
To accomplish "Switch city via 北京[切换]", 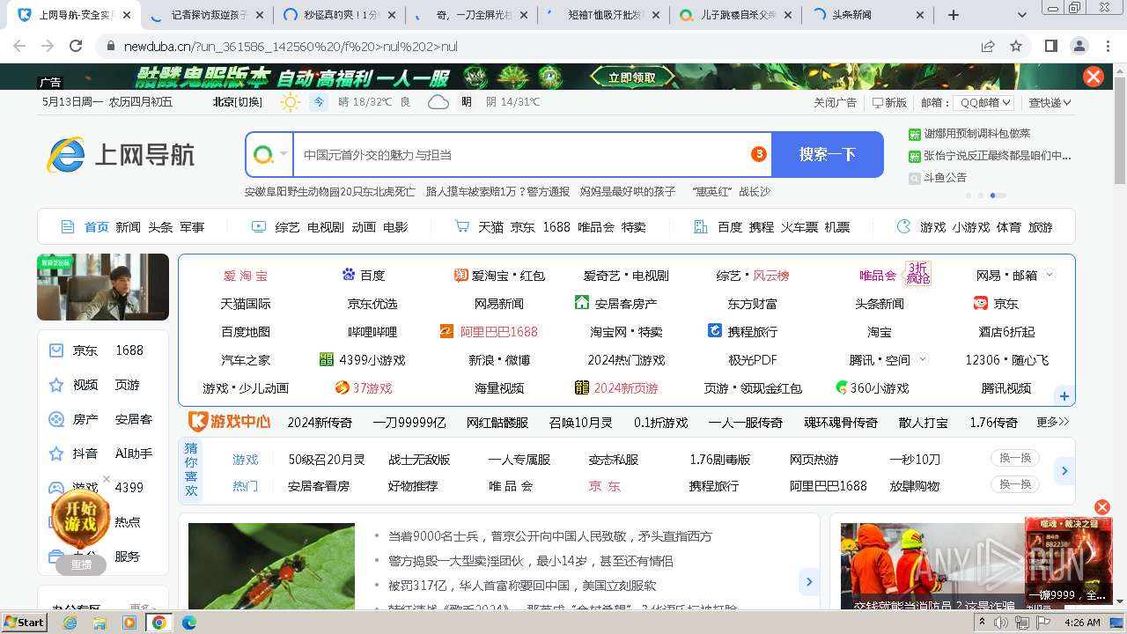I will click(237, 102).
